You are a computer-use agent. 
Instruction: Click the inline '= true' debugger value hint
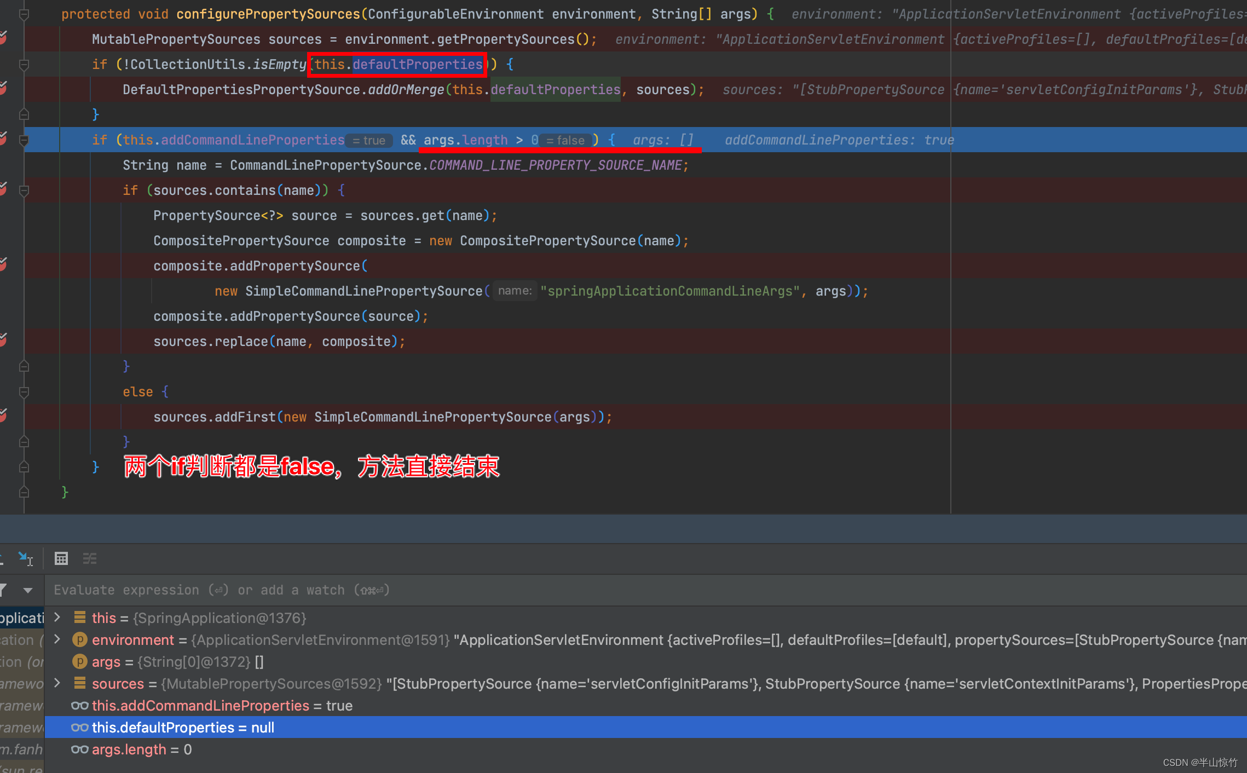click(x=370, y=140)
